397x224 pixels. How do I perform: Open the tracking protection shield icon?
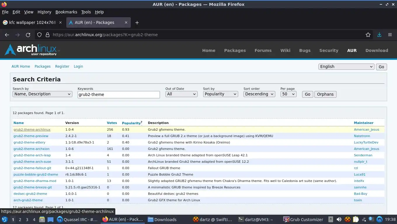coord(39,35)
